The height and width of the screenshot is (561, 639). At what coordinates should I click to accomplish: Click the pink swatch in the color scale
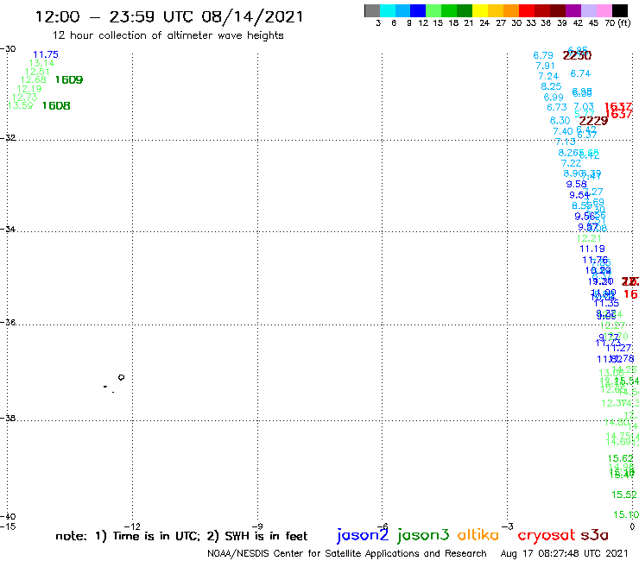(x=604, y=10)
